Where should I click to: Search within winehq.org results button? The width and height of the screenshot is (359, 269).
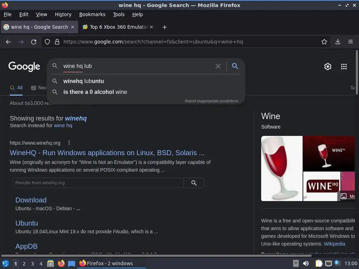pos(194,183)
